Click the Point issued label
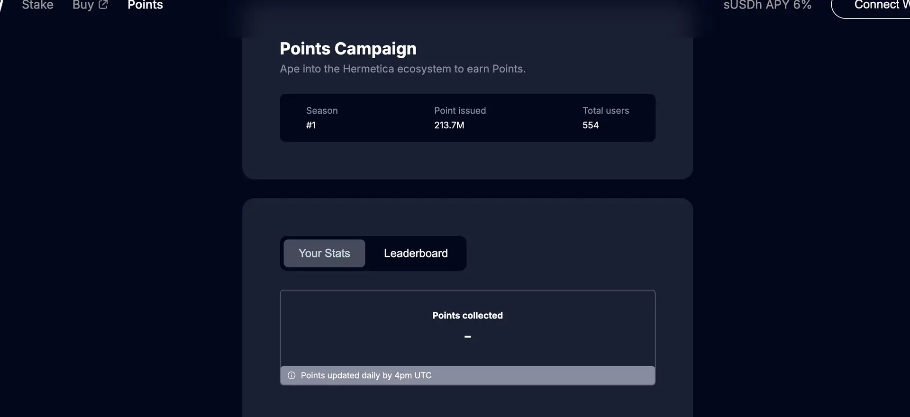 [460, 111]
